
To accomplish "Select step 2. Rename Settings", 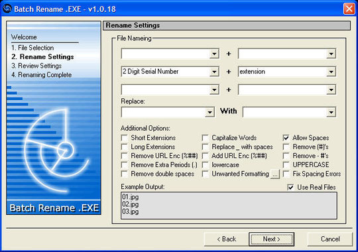I will 42,56.
